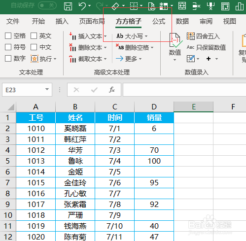246x241 pixels.
Task: Select column E header
Action: coord(194,107)
